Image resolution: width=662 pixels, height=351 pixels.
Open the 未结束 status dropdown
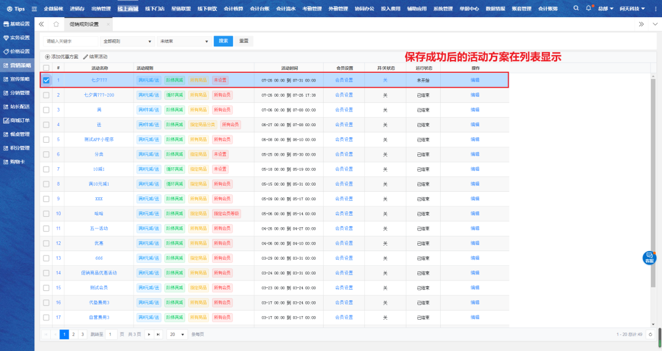point(184,41)
